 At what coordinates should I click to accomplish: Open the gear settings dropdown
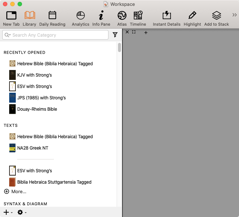22,212
